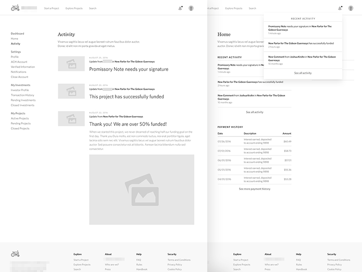The height and width of the screenshot is (272, 362).
Task: Click image placeholder beside Promissory Note update
Action: click(x=71, y=64)
